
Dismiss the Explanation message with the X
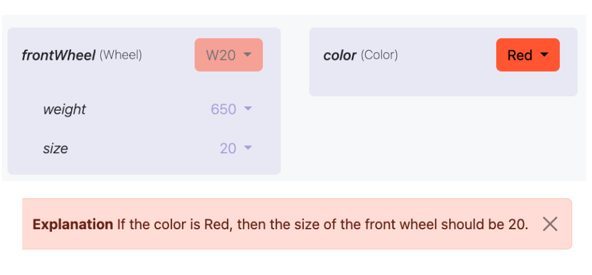pyautogui.click(x=550, y=224)
